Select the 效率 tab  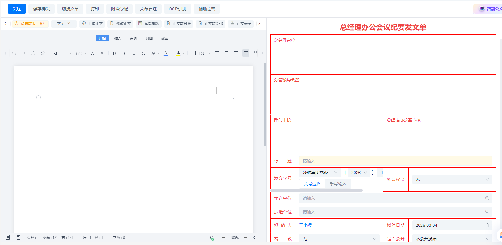click(165, 38)
